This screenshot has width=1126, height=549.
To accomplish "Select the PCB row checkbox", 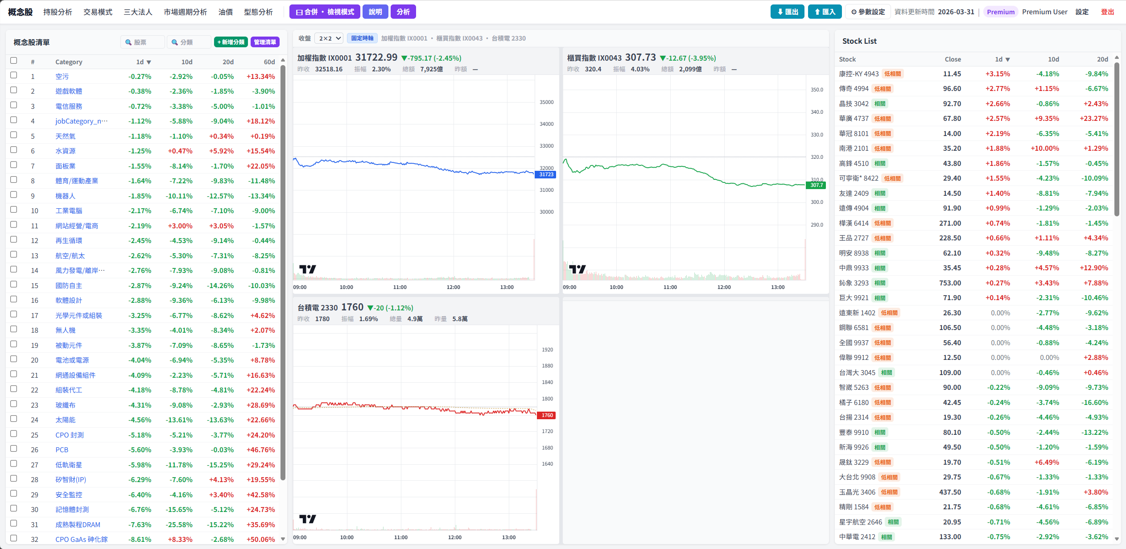I will 14,449.
